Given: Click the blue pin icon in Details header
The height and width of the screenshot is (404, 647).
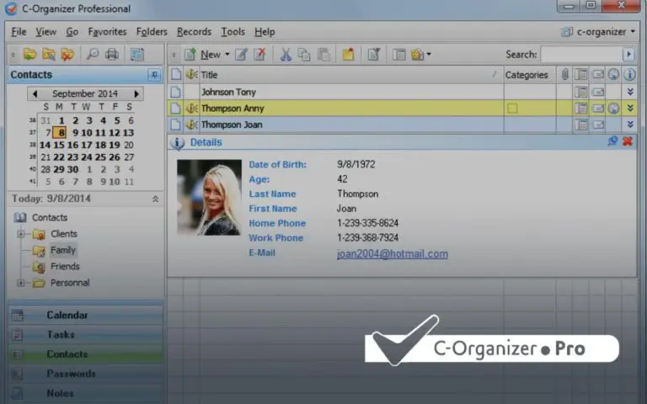Looking at the screenshot, I should pyautogui.click(x=612, y=141).
